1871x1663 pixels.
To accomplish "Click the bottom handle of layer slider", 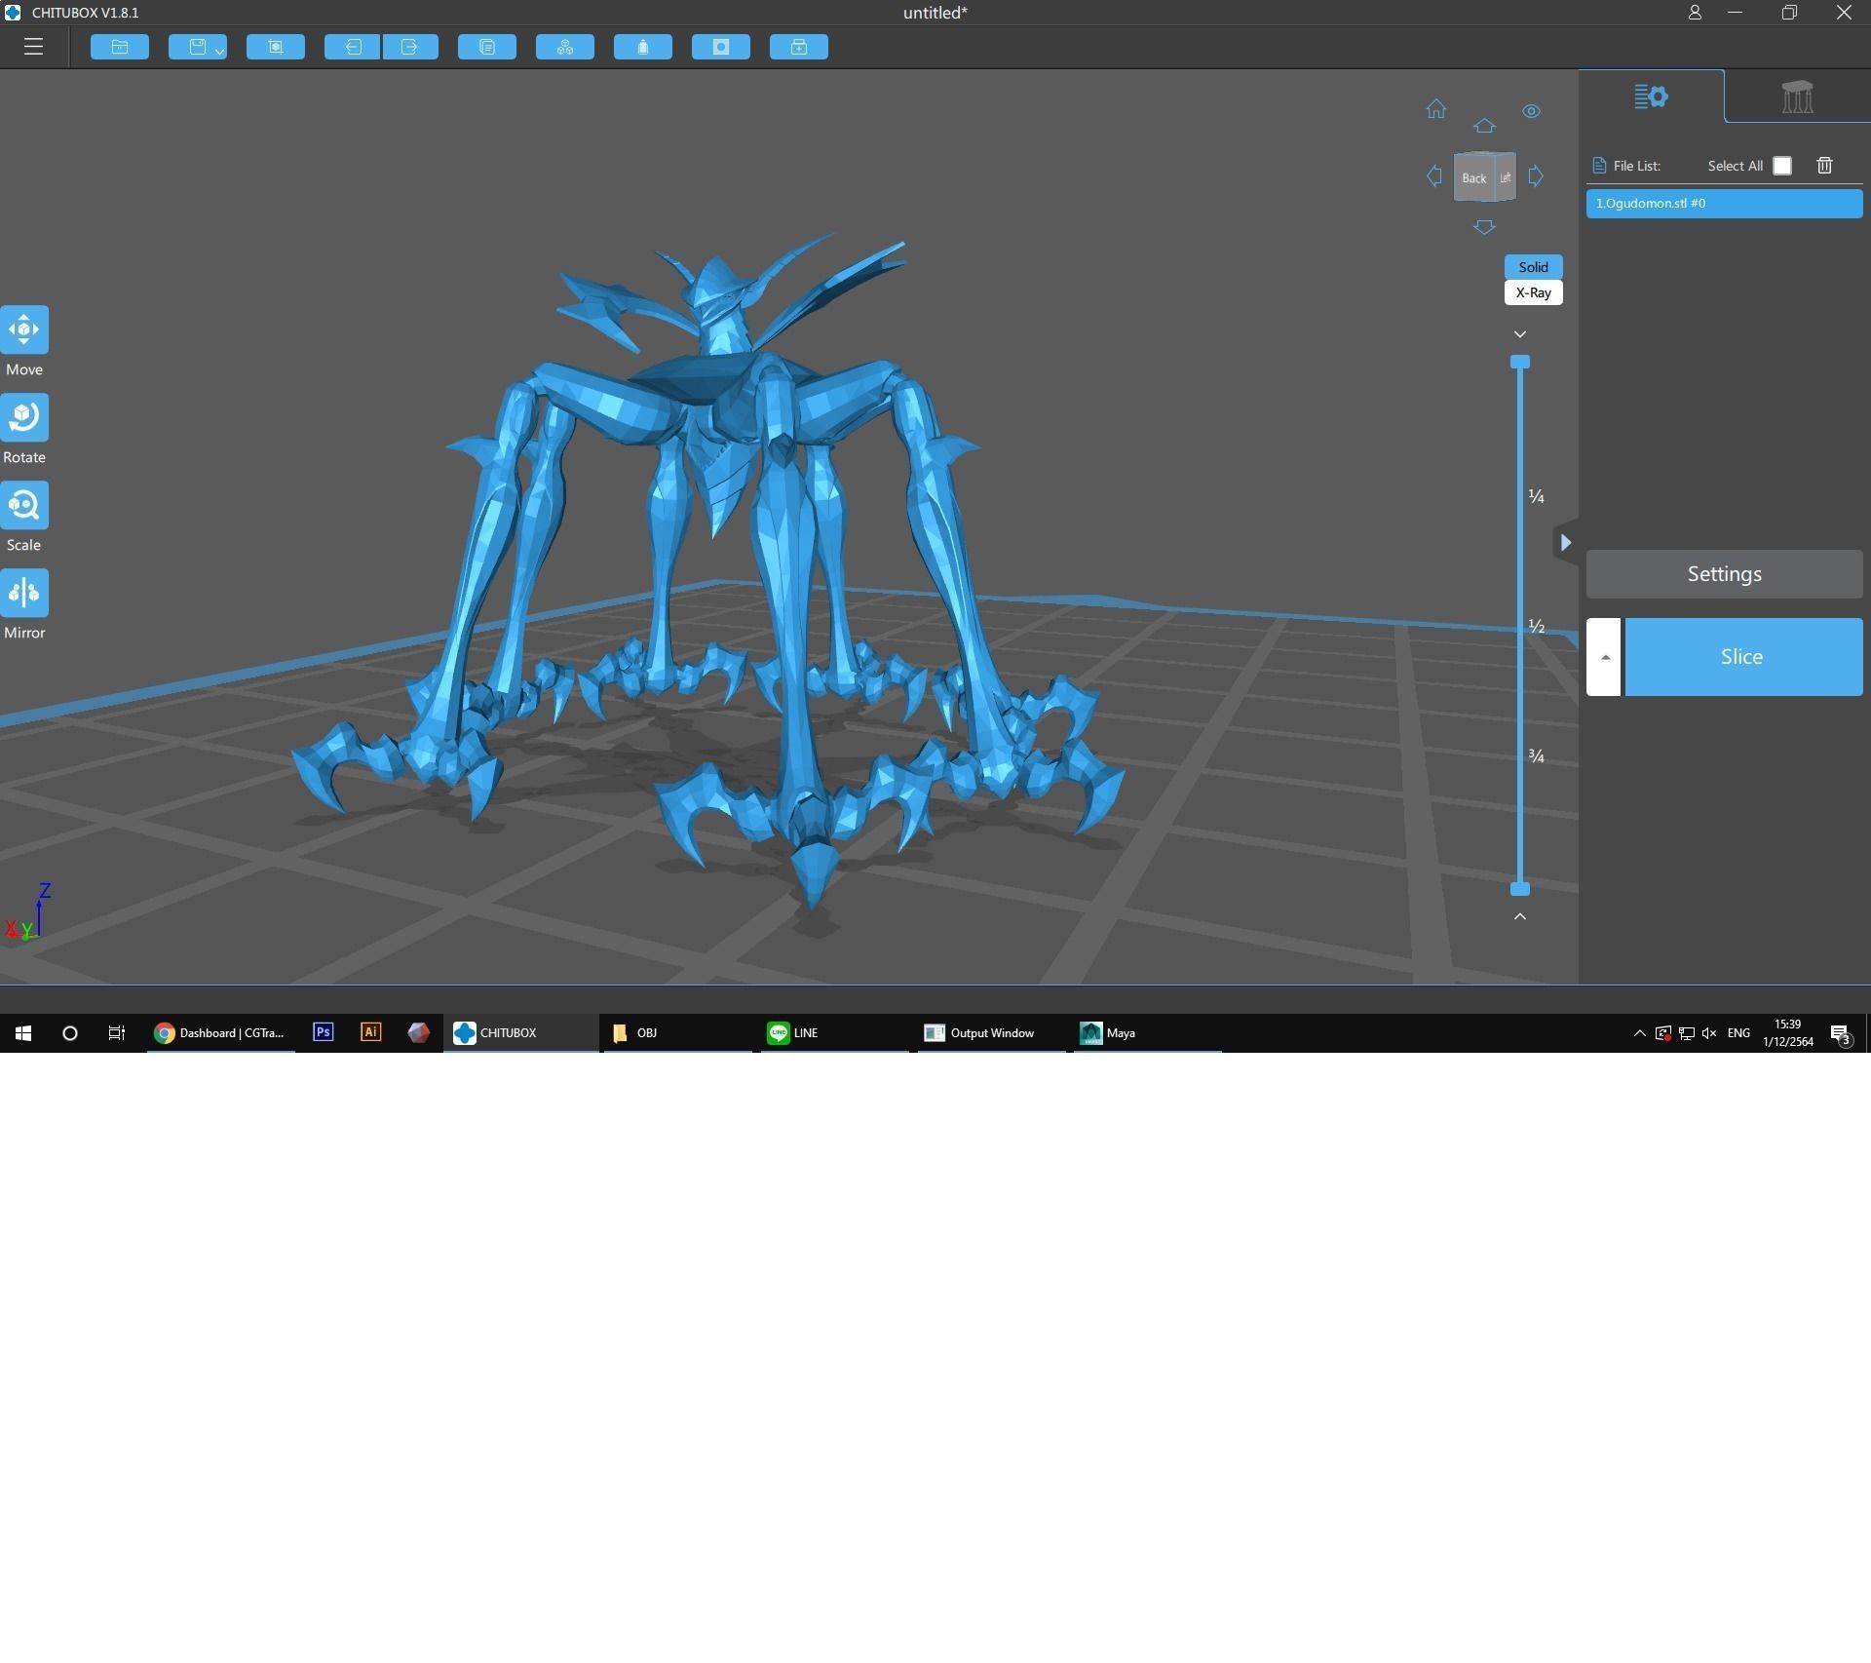I will pyautogui.click(x=1520, y=889).
